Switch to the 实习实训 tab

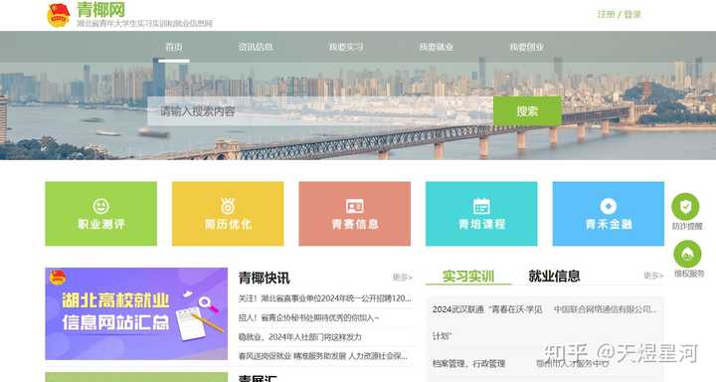point(468,277)
